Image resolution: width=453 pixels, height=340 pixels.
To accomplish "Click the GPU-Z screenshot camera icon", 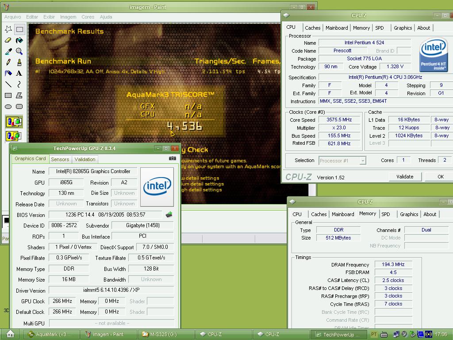I will (173, 158).
